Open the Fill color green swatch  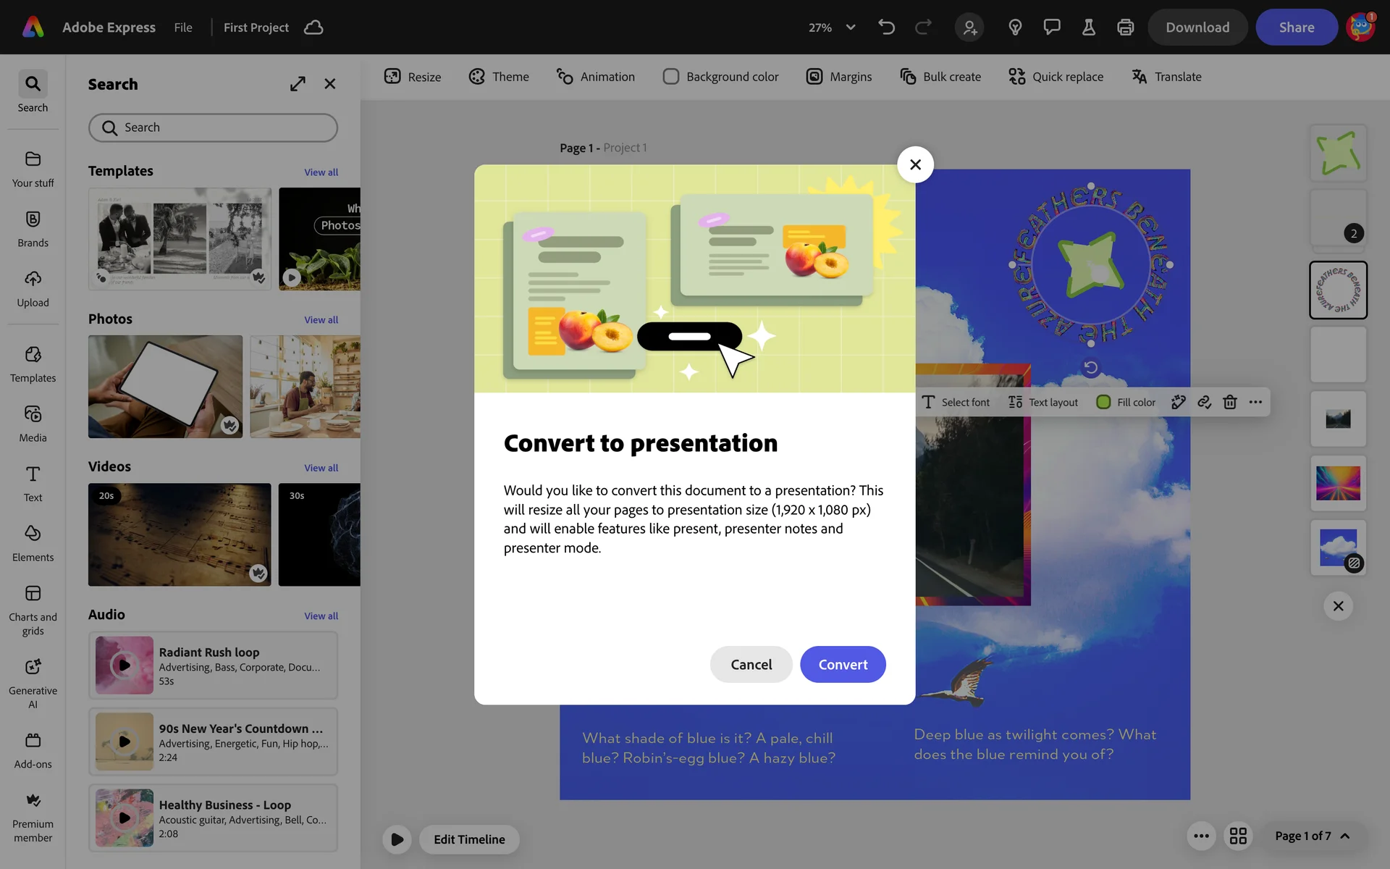click(1103, 402)
